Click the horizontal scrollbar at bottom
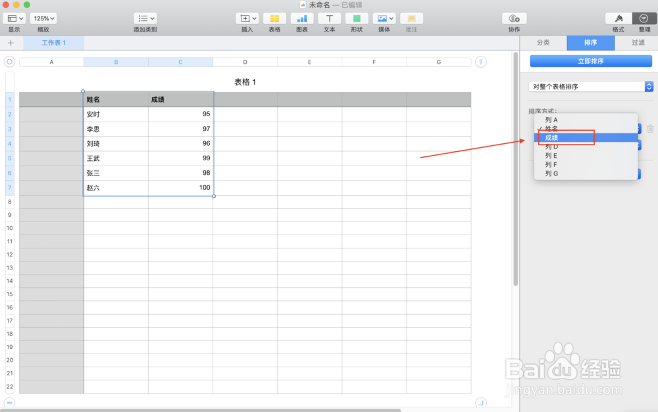This screenshot has width=658, height=412. click(201, 410)
